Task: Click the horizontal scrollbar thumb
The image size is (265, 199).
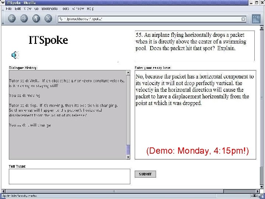Action: pyautogui.click(x=114, y=191)
